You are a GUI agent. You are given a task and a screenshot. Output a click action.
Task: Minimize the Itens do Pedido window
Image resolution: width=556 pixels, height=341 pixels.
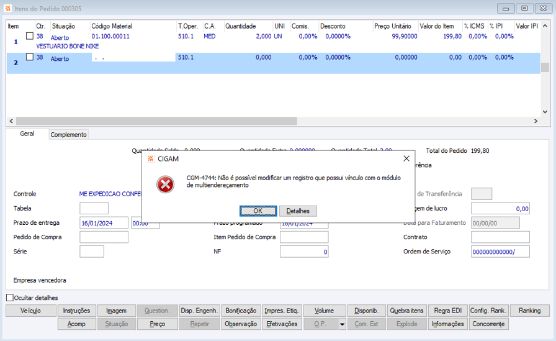(506, 9)
